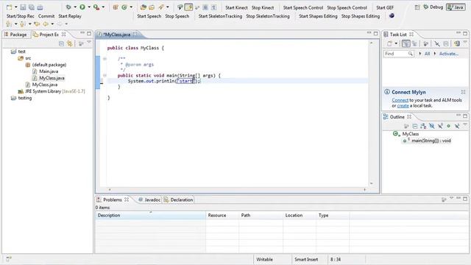
Task: Open the New wizard dropdown arrow
Action: click(16, 7)
